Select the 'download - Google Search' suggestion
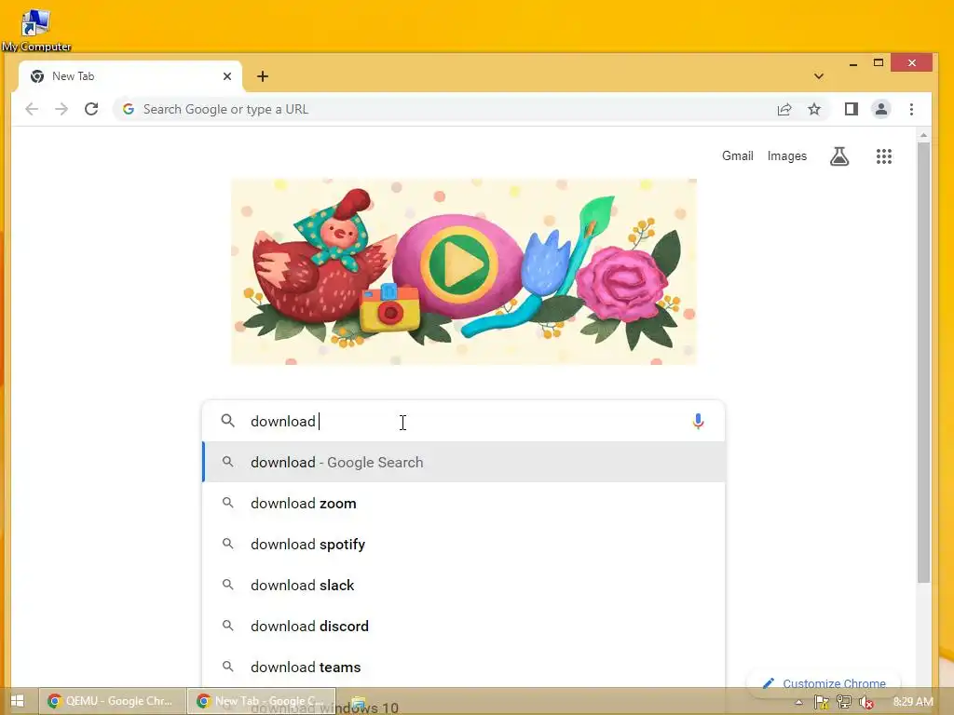This screenshot has width=954, height=715. 463,462
